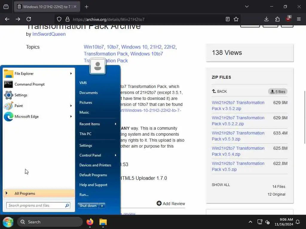Open Pictures from the Start menu
306x229 pixels.
pyautogui.click(x=86, y=103)
